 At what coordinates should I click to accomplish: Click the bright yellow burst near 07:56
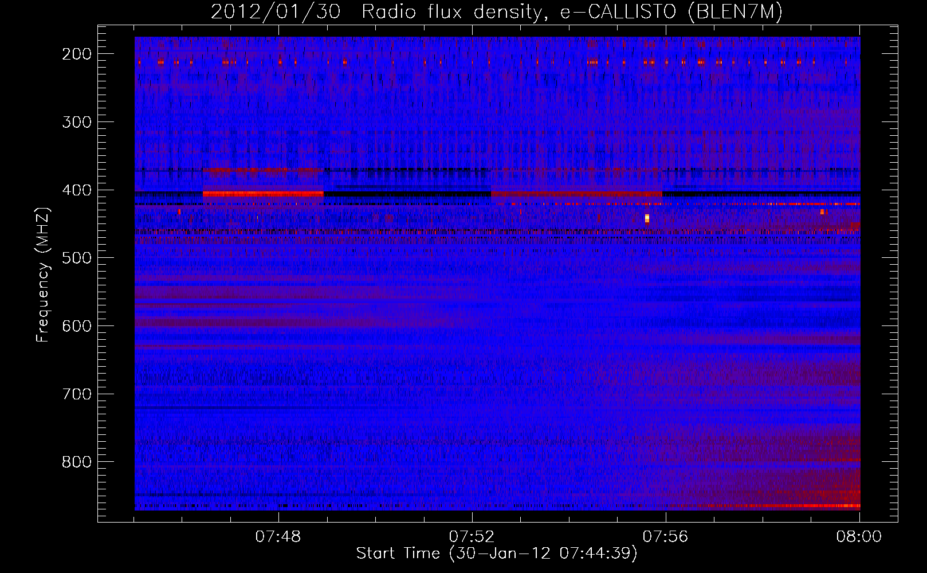coord(647,218)
